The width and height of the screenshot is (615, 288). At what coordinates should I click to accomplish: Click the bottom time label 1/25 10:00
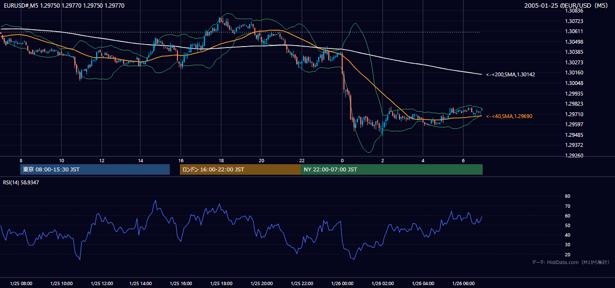click(x=61, y=284)
